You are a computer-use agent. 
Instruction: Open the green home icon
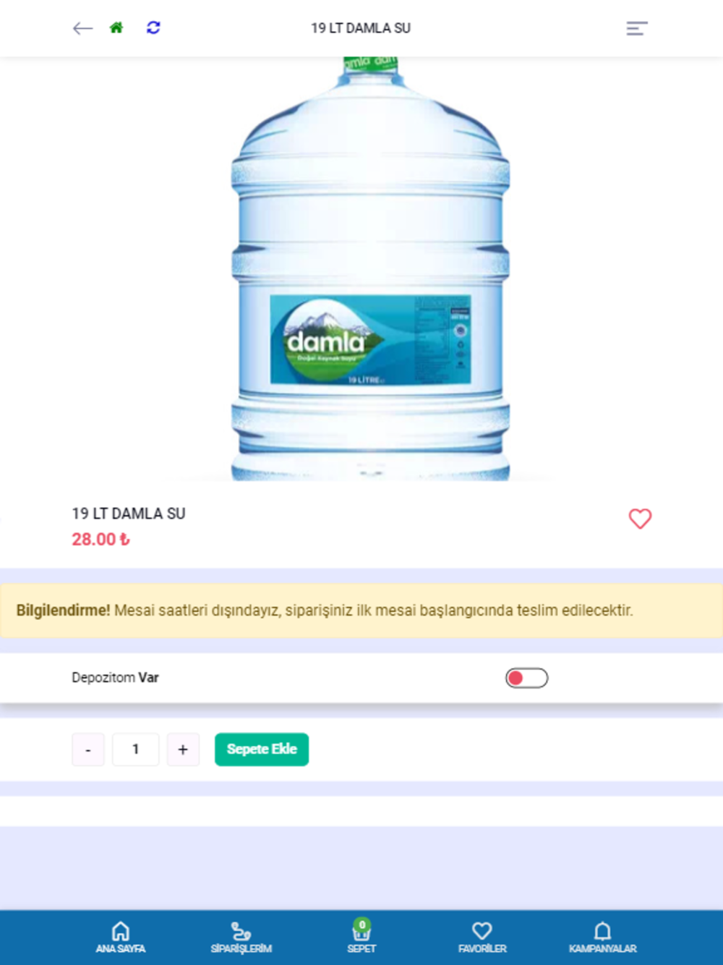pos(116,27)
